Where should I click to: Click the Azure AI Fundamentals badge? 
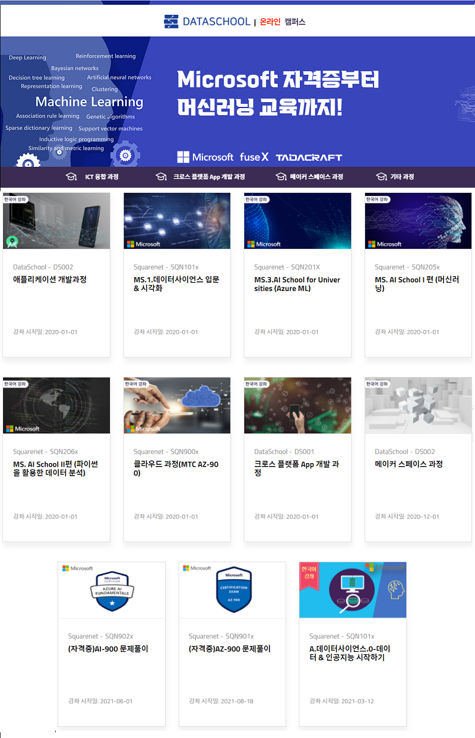point(112,591)
